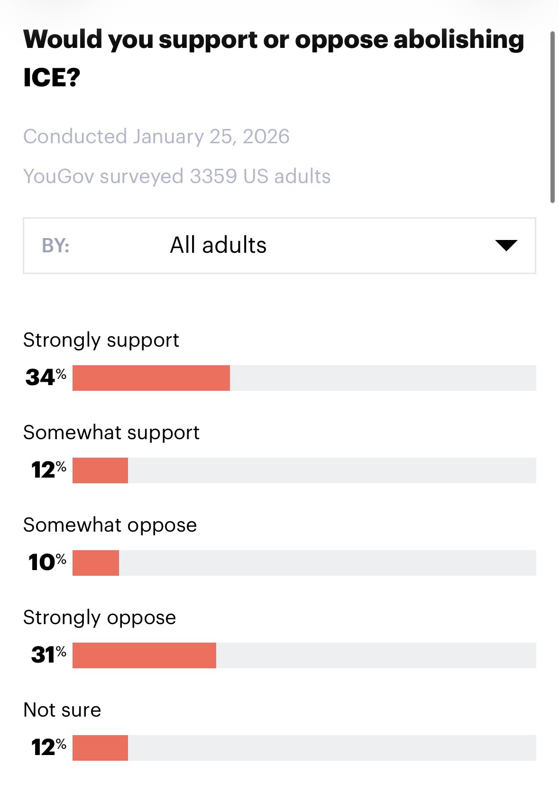Click the "Somewhat oppose" label
This screenshot has width=559, height=811.
[x=110, y=525]
